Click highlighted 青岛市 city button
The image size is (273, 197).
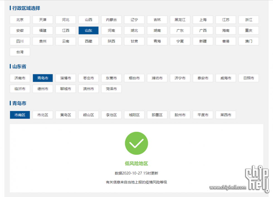(x=43, y=78)
